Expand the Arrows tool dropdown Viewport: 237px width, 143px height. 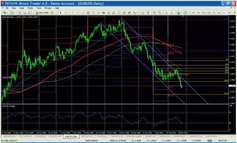click(137, 13)
